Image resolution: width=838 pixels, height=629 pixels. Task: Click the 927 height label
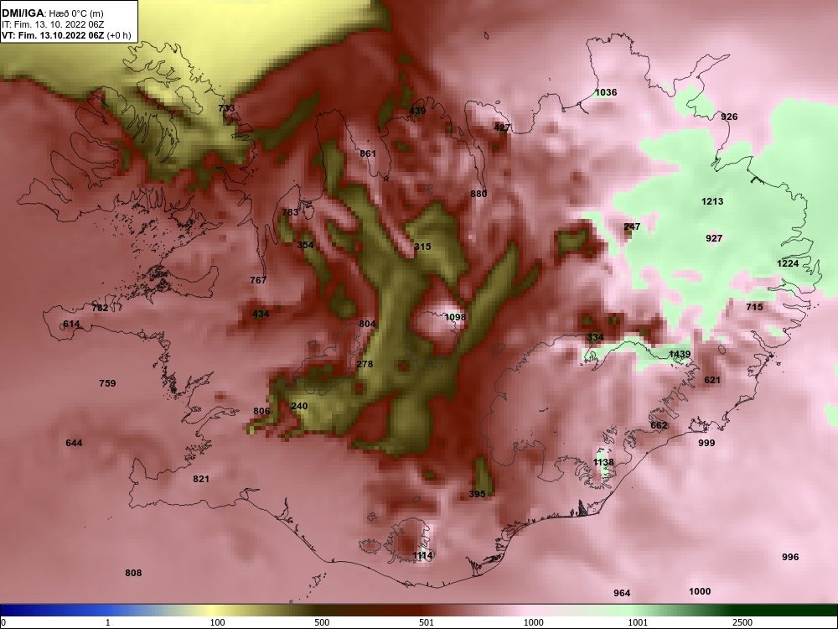pyautogui.click(x=714, y=238)
